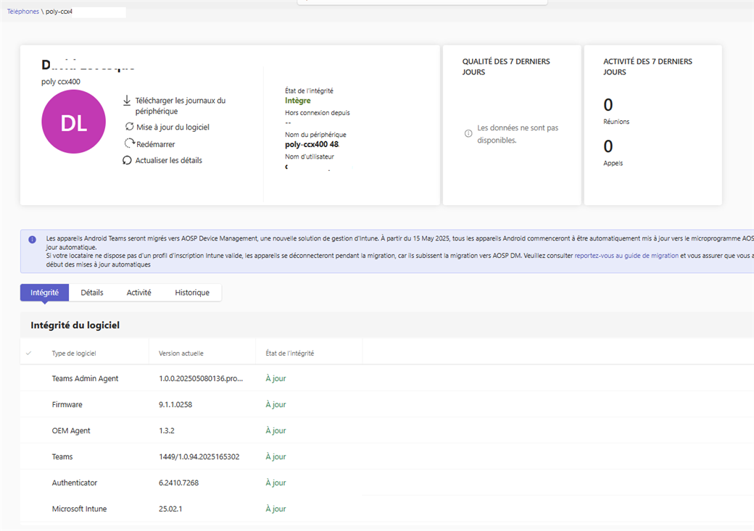Sort by Type de logiciel column
This screenshot has width=754, height=531.
[74, 354]
